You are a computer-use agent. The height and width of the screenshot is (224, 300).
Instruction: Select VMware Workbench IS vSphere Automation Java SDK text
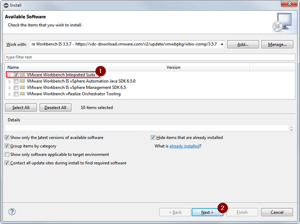pos(81,81)
